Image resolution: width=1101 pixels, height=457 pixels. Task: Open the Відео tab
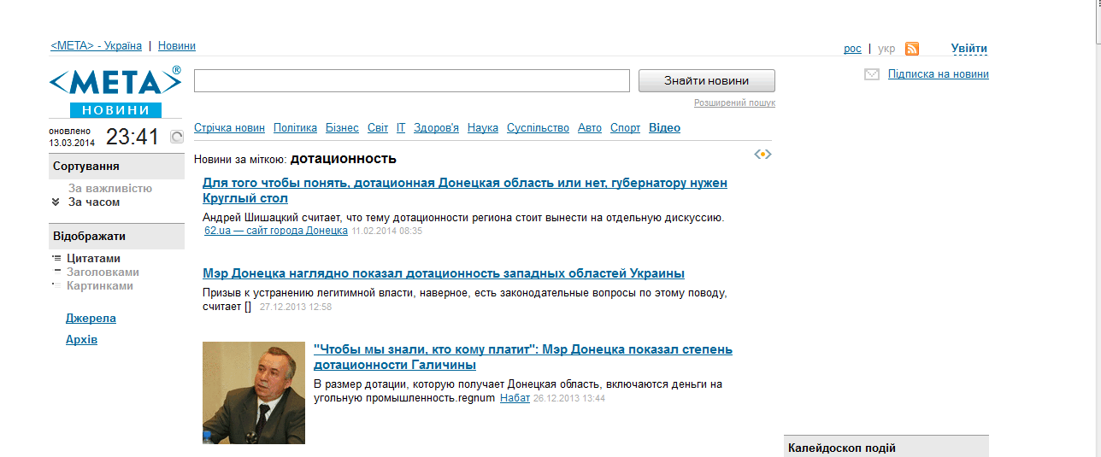coord(664,128)
